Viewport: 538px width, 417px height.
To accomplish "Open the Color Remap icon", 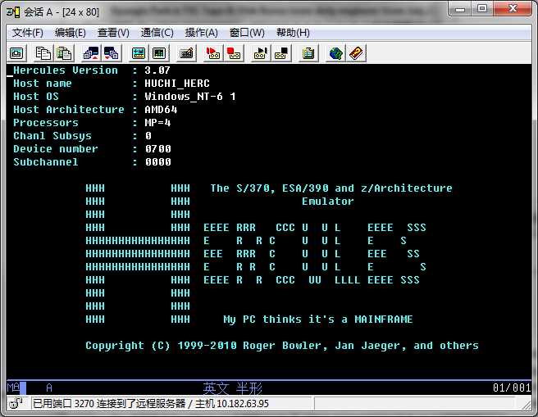I will 159,53.
